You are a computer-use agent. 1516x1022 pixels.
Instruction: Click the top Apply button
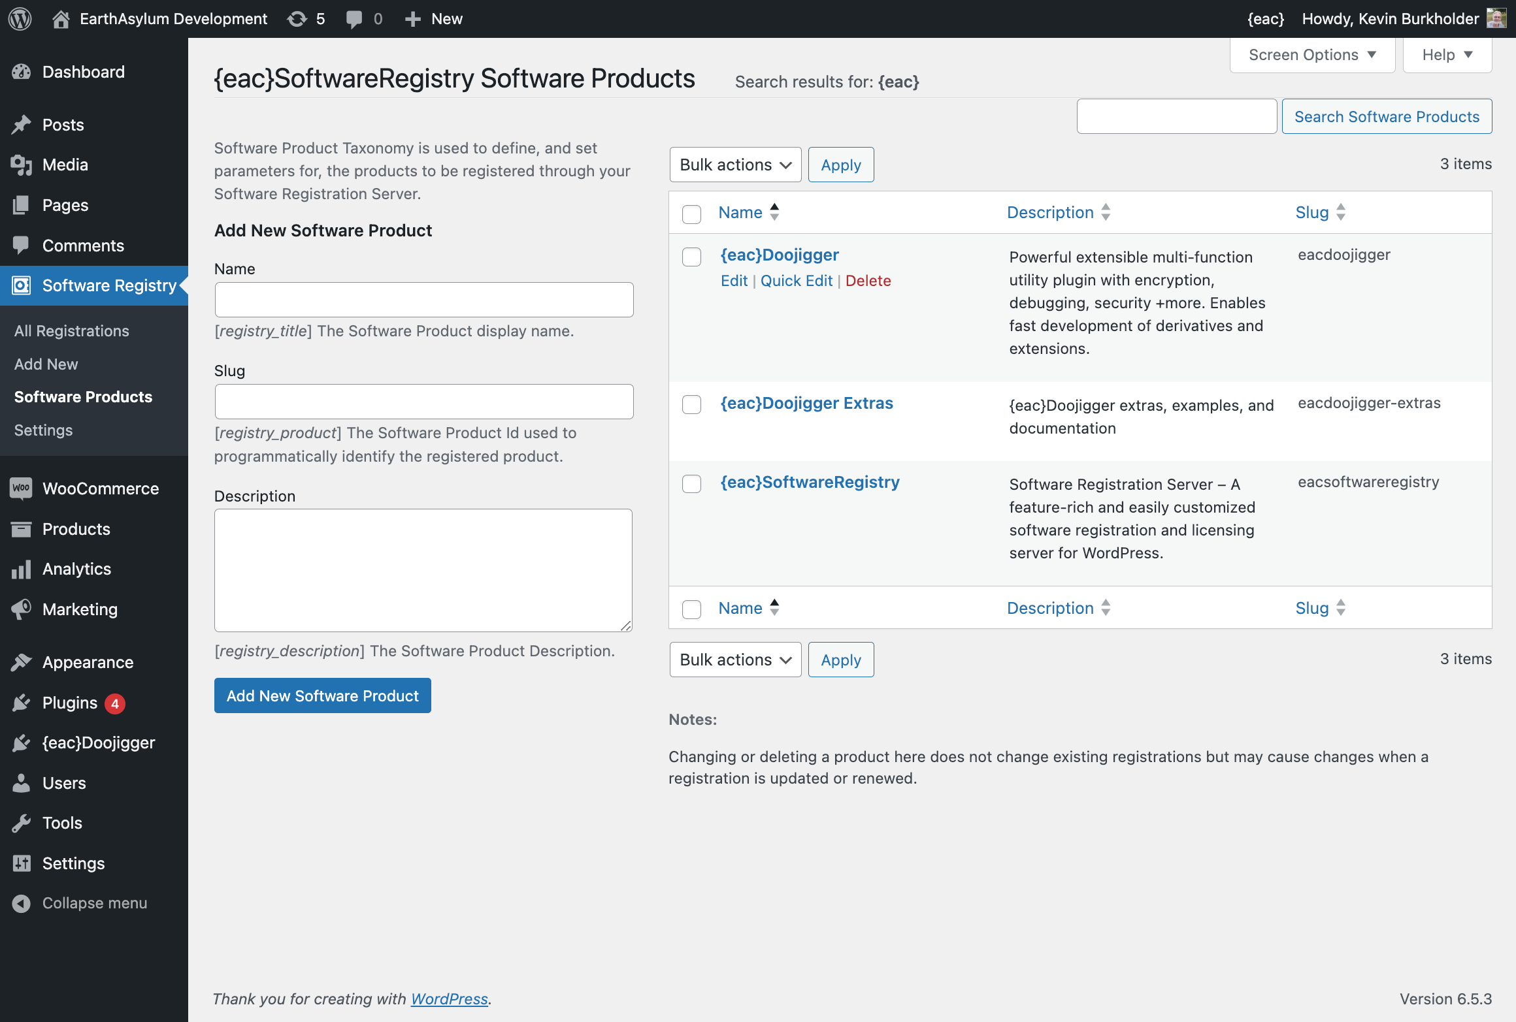tap(841, 165)
